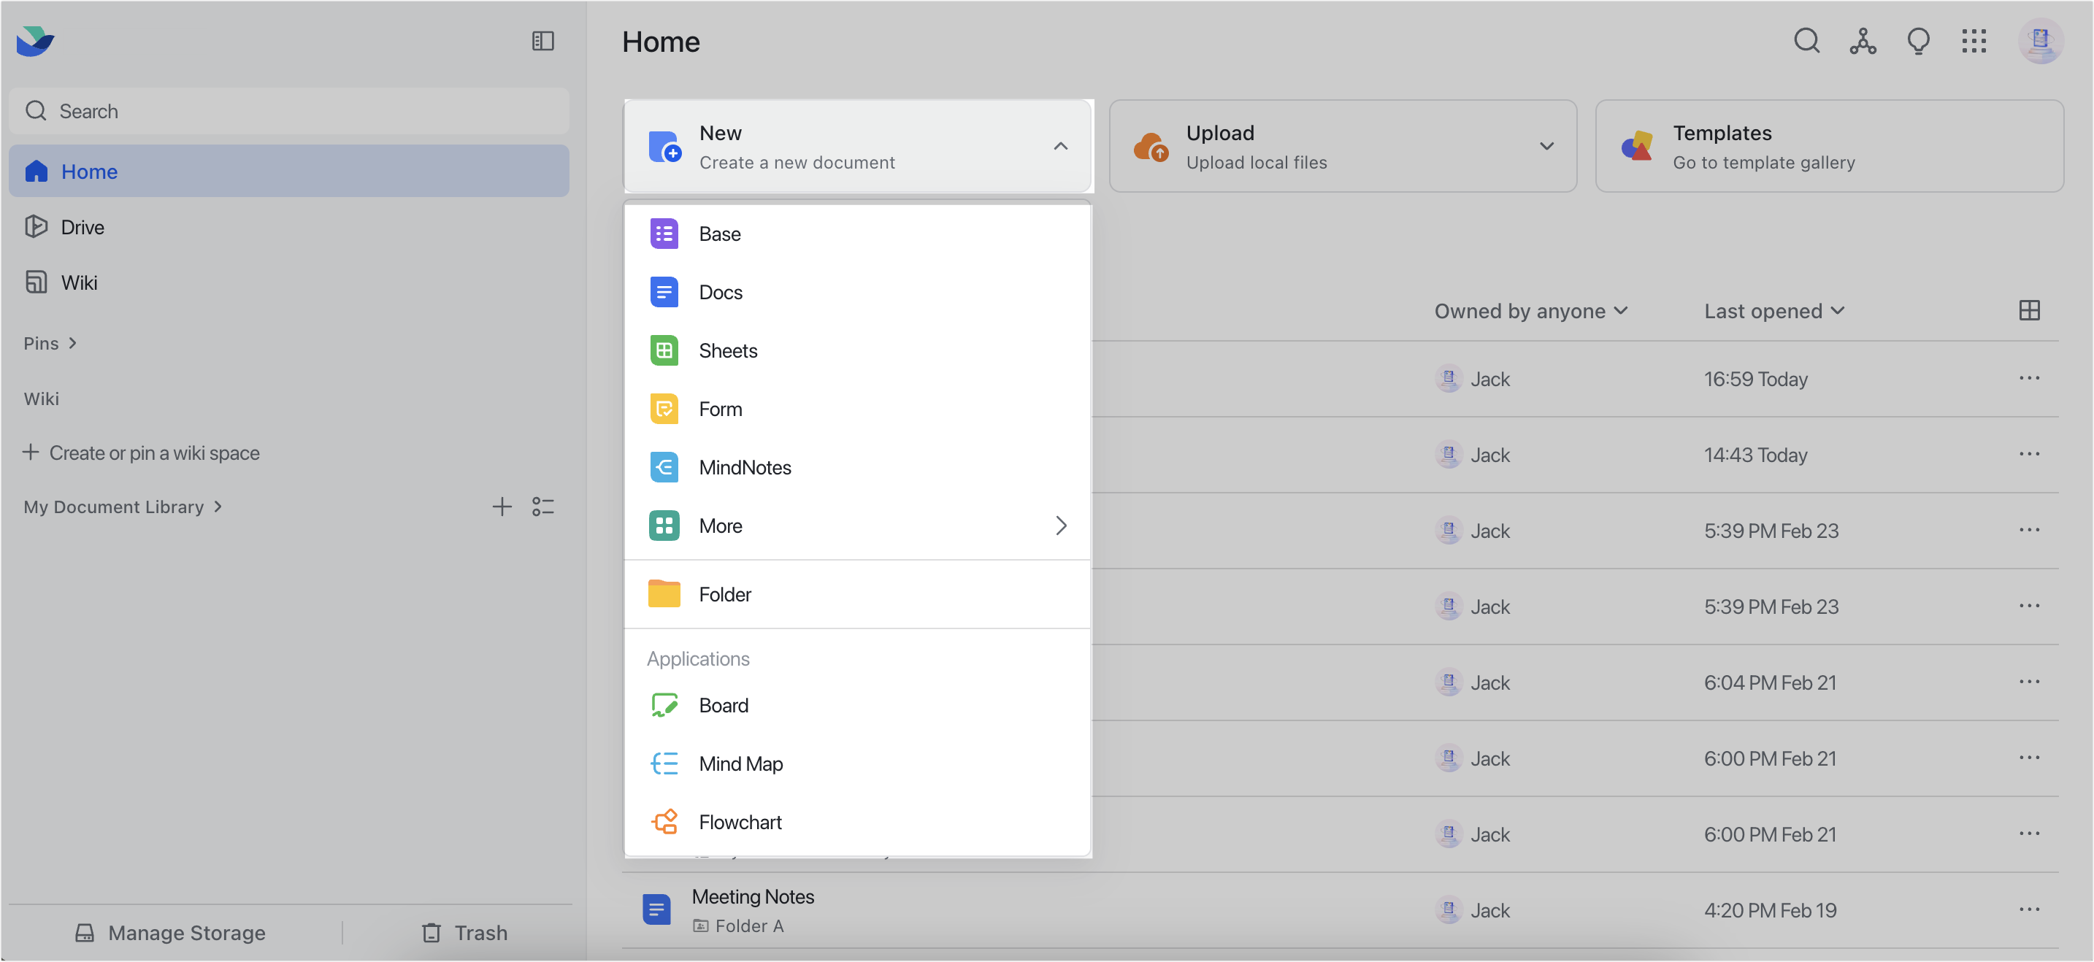Create a new Sheets file

pyautogui.click(x=856, y=350)
